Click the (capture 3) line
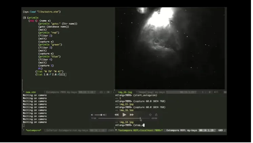This screenshot has width=253, height=143. click(46, 66)
